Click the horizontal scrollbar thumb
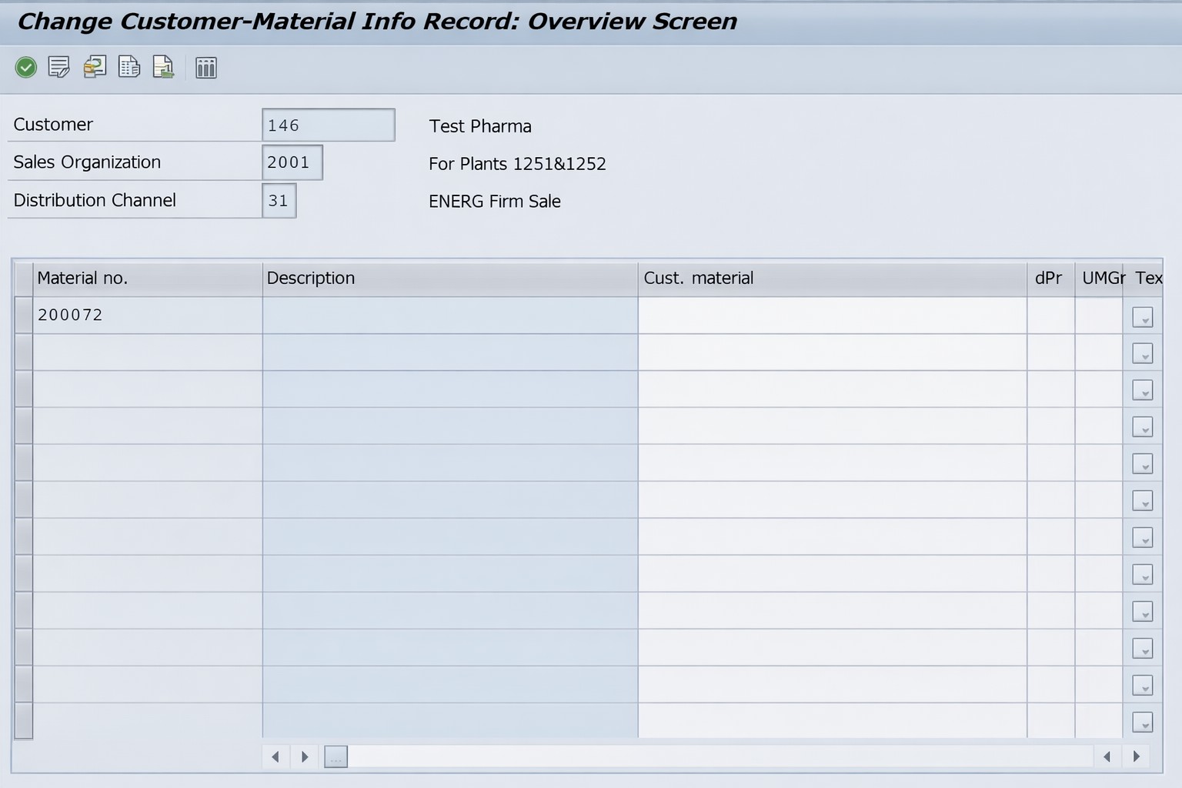 point(336,757)
